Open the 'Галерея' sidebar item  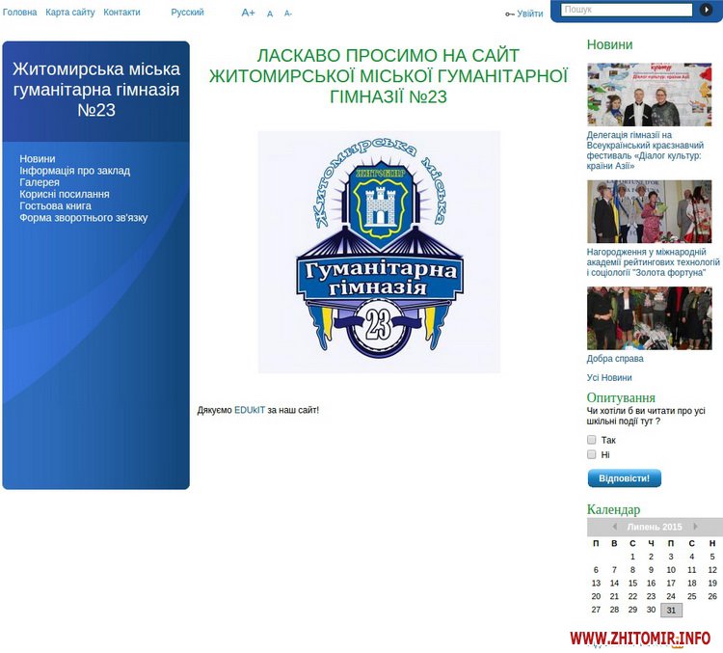pos(40,182)
